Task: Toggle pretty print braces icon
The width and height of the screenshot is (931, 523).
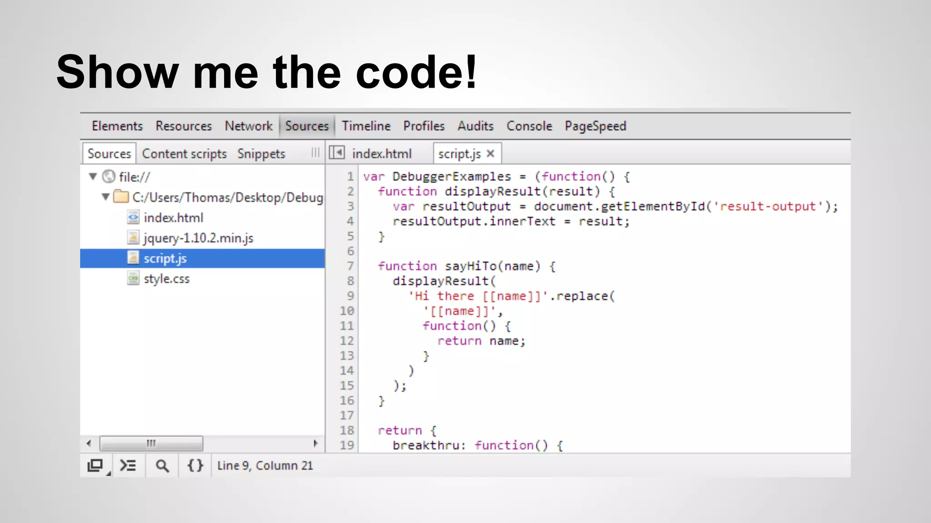Action: tap(195, 465)
